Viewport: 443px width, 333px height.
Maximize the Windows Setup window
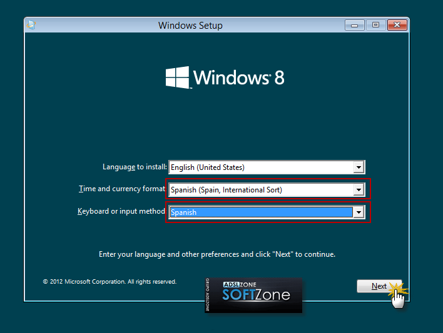[375, 25]
